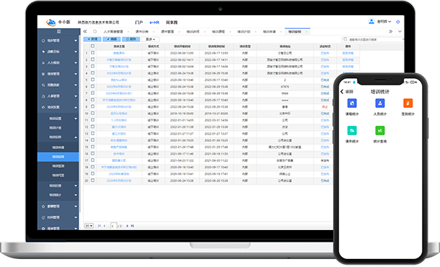
Task: Click the sidebar hamburger collapse icon
Action: coord(59,32)
